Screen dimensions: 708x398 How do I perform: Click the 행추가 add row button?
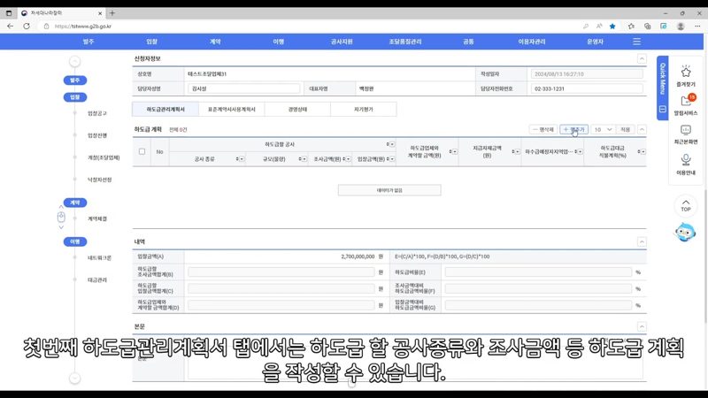573,129
